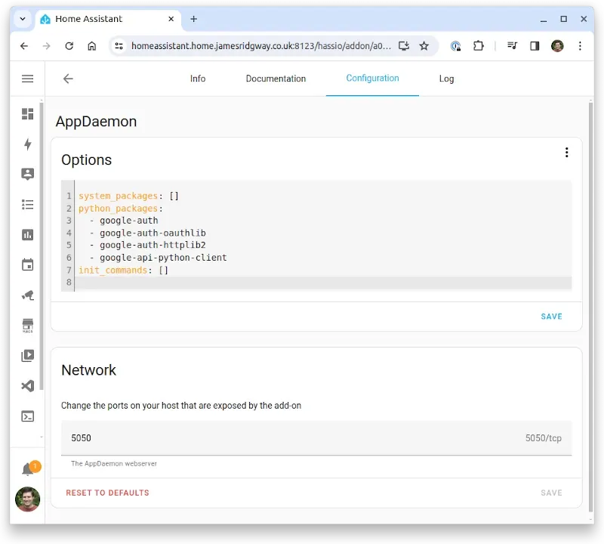Open the HACS store icon
The width and height of the screenshot is (604, 544).
[x=27, y=326]
